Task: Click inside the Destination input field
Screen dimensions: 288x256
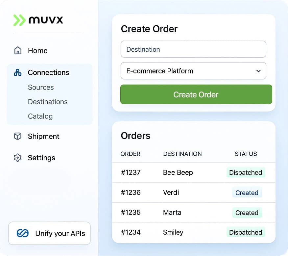Action: point(193,49)
